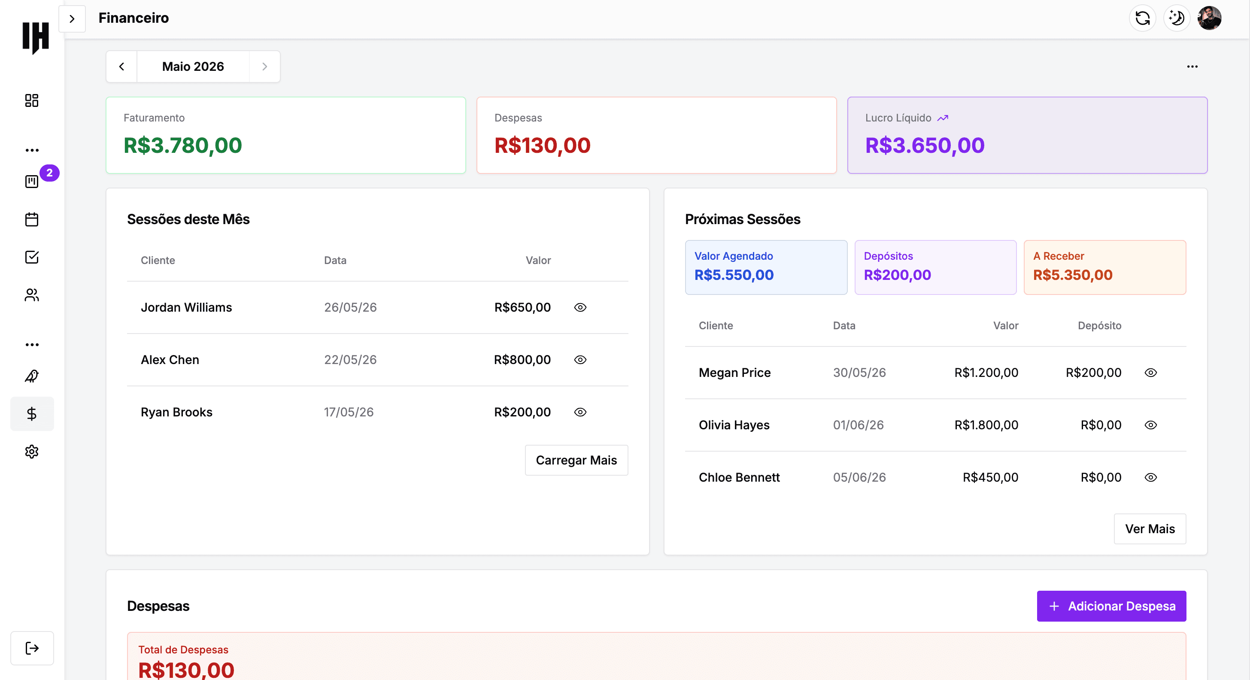This screenshot has width=1250, height=680.
Task: Click the trending-up icon beside Lucro Líquido
Action: (x=943, y=118)
